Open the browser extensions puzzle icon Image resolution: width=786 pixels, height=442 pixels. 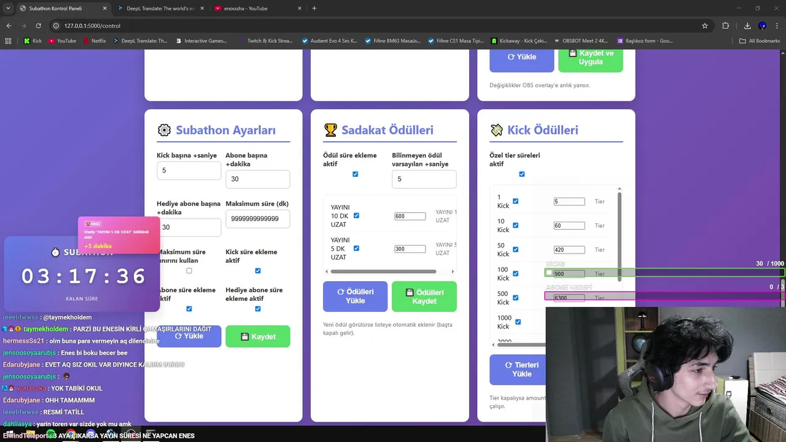726,26
